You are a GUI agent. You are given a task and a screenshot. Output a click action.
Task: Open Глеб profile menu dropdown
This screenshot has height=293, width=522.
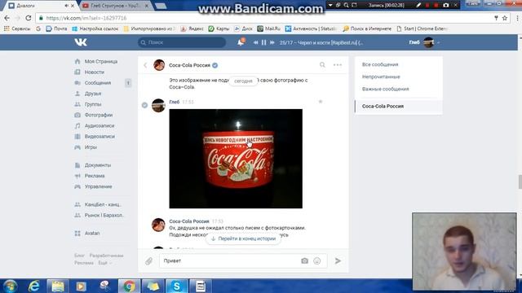tap(424, 42)
